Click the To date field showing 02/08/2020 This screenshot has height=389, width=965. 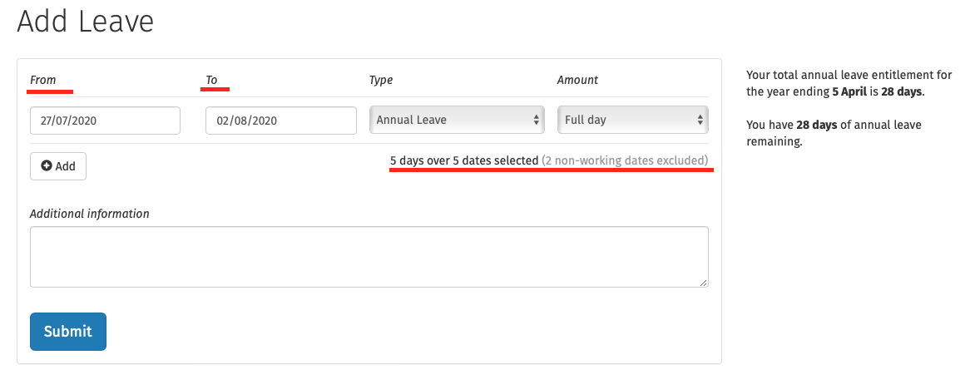(280, 121)
